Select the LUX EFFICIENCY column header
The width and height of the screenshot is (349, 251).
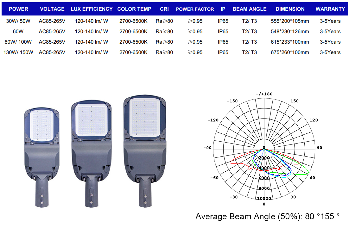click(x=92, y=9)
